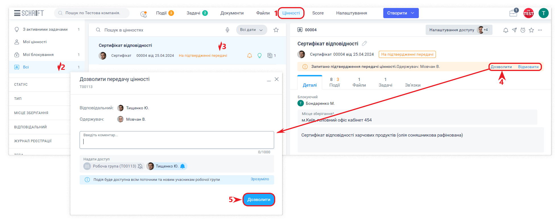Switch to the Файли tab in details

point(359,82)
